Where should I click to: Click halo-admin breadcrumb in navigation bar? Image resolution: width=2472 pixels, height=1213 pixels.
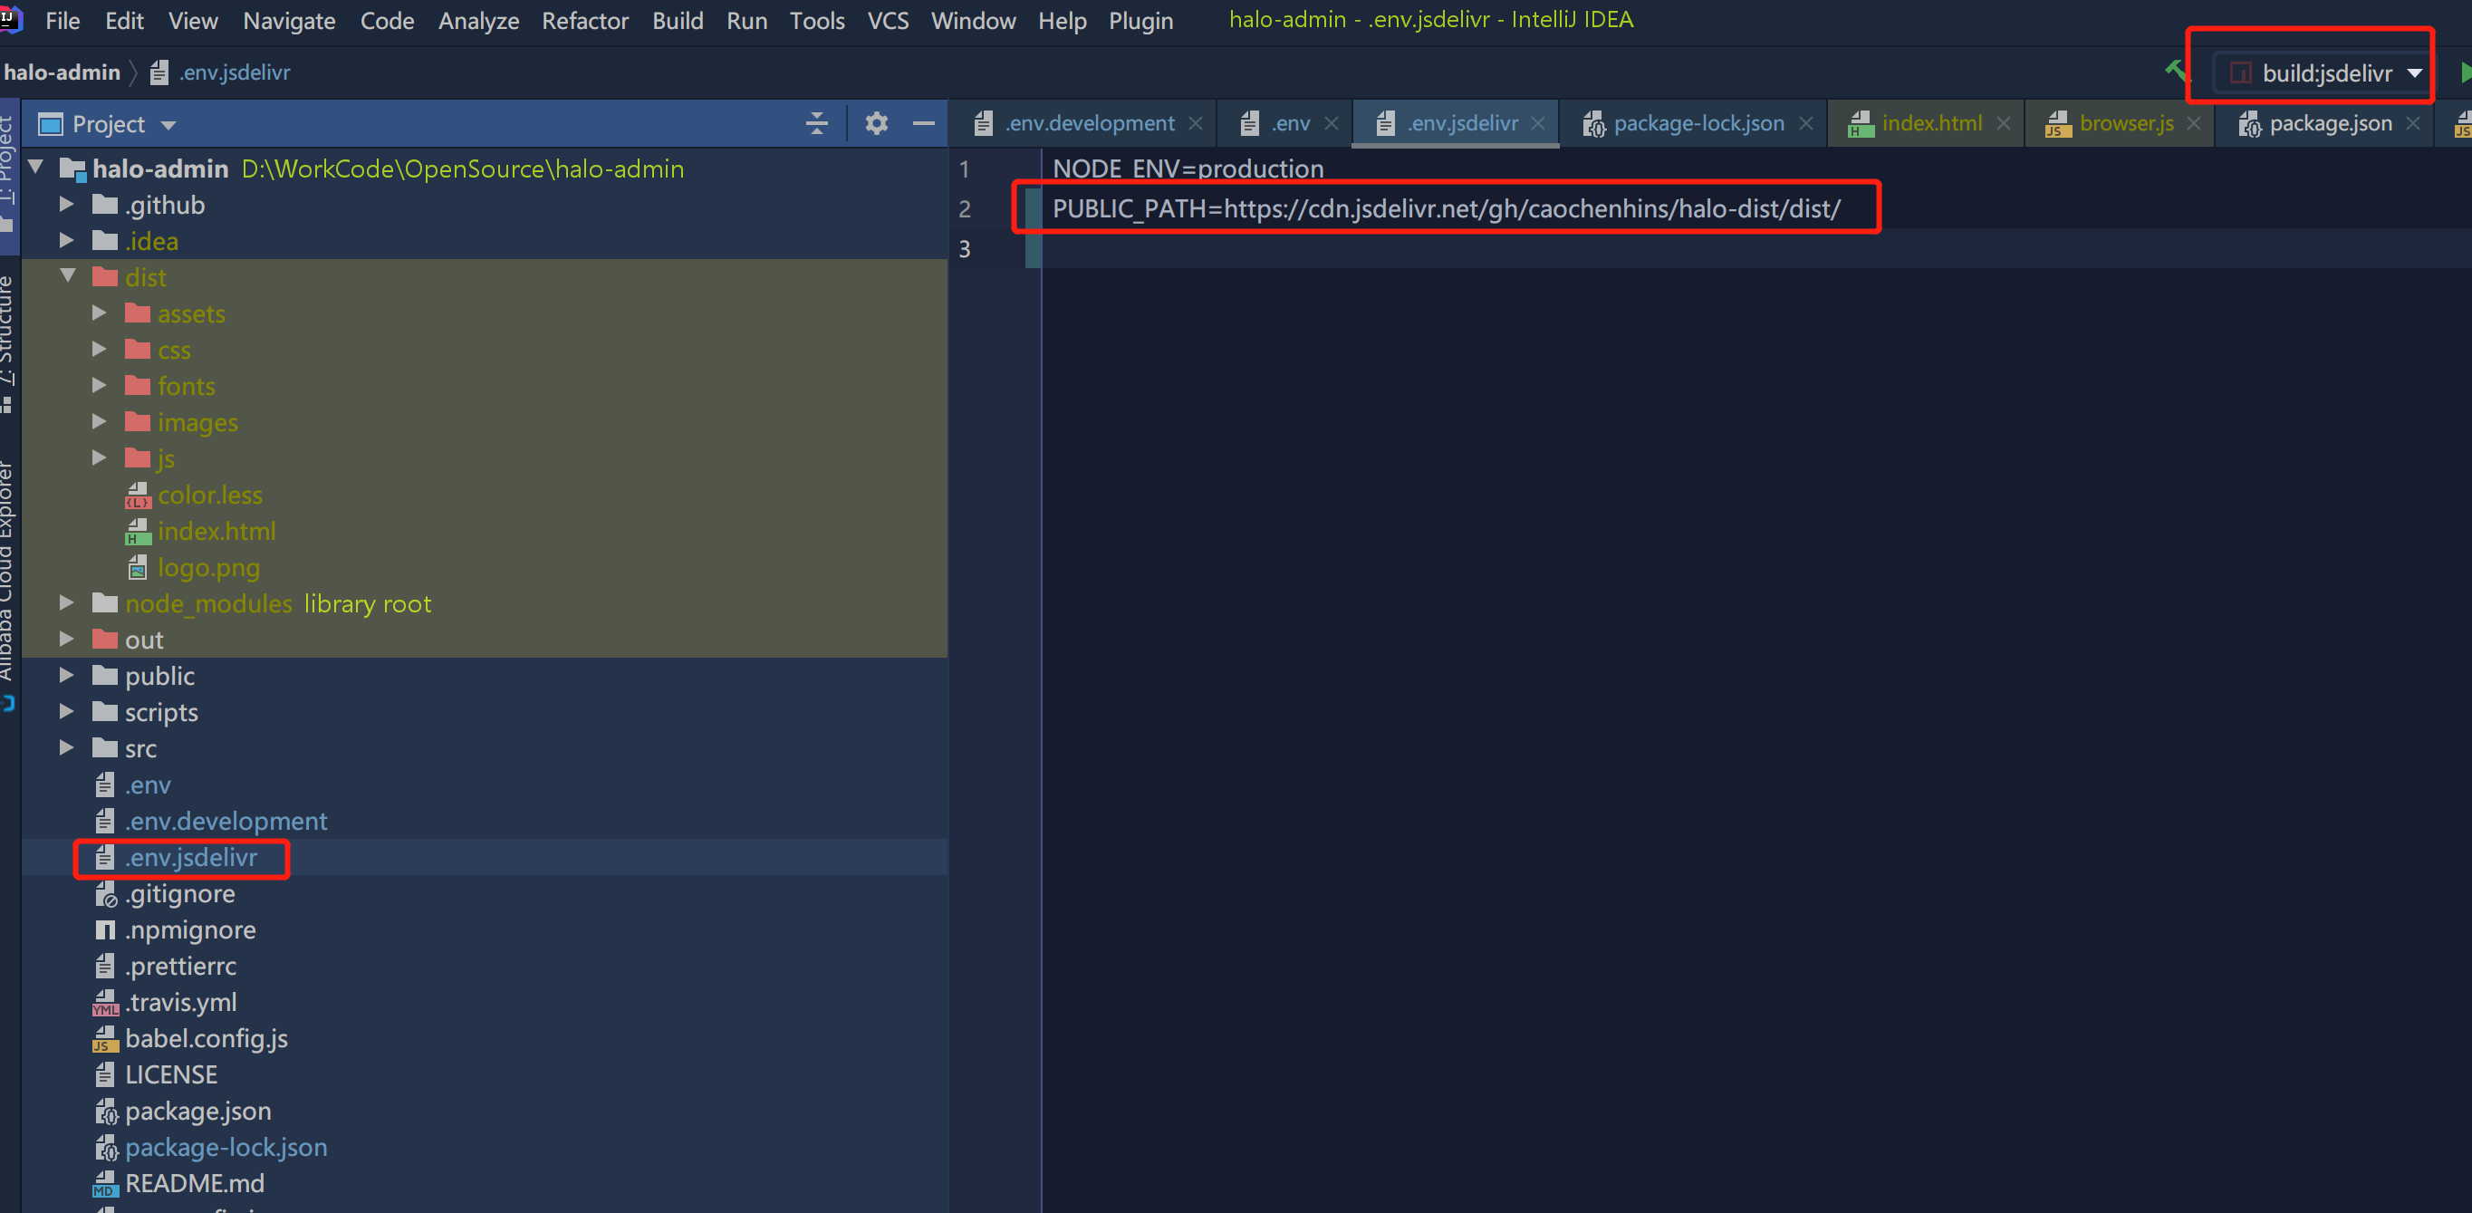pyautogui.click(x=63, y=73)
